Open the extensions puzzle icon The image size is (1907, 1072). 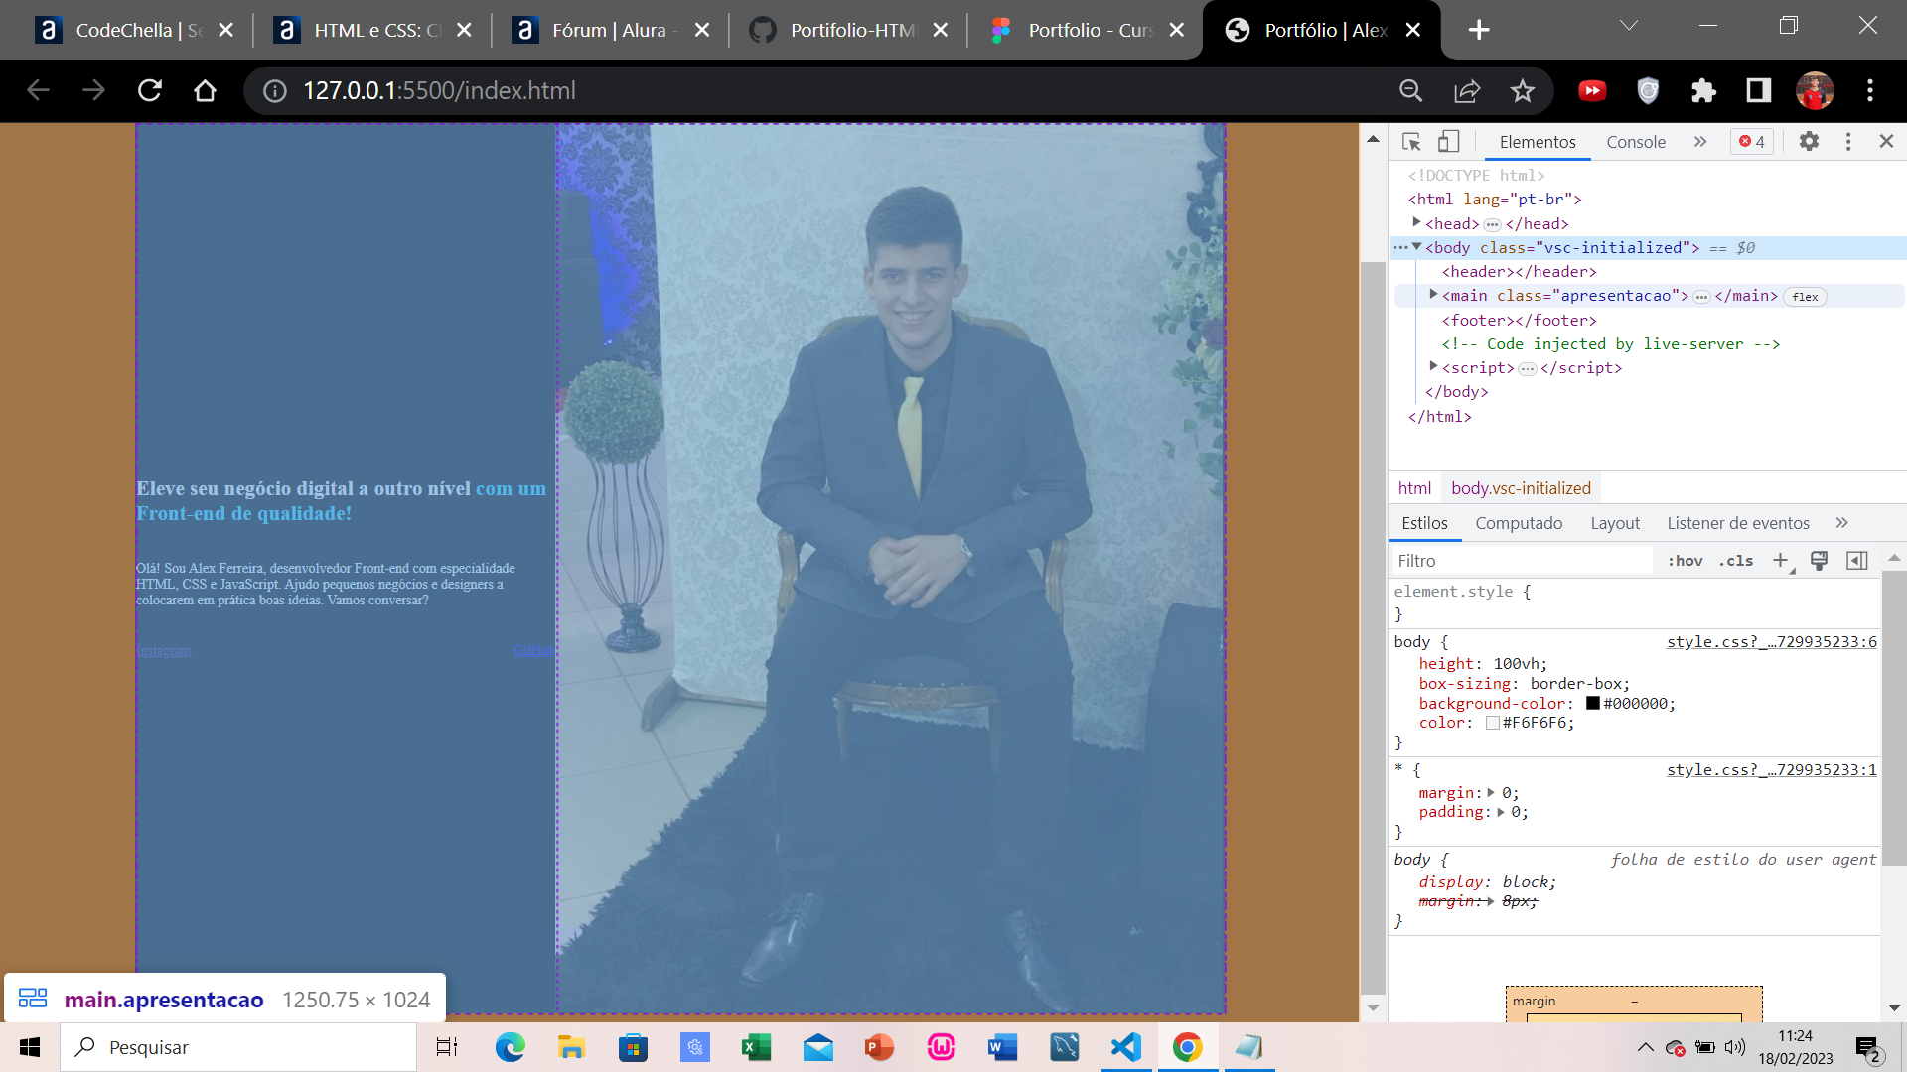click(x=1703, y=91)
